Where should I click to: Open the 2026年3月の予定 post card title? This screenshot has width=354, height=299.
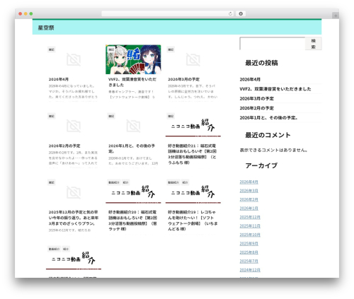tap(183, 79)
